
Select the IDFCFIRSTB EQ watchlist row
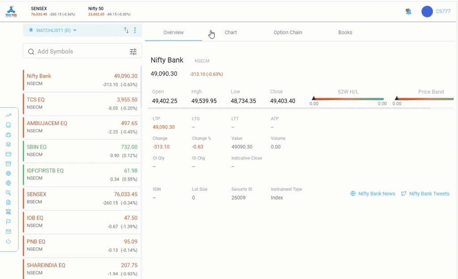[x=82, y=174]
